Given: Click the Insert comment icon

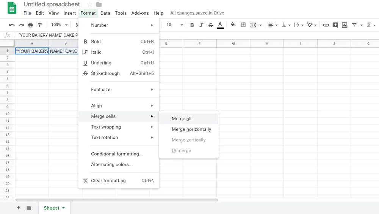Looking at the screenshot, I should pyautogui.click(x=335, y=25).
